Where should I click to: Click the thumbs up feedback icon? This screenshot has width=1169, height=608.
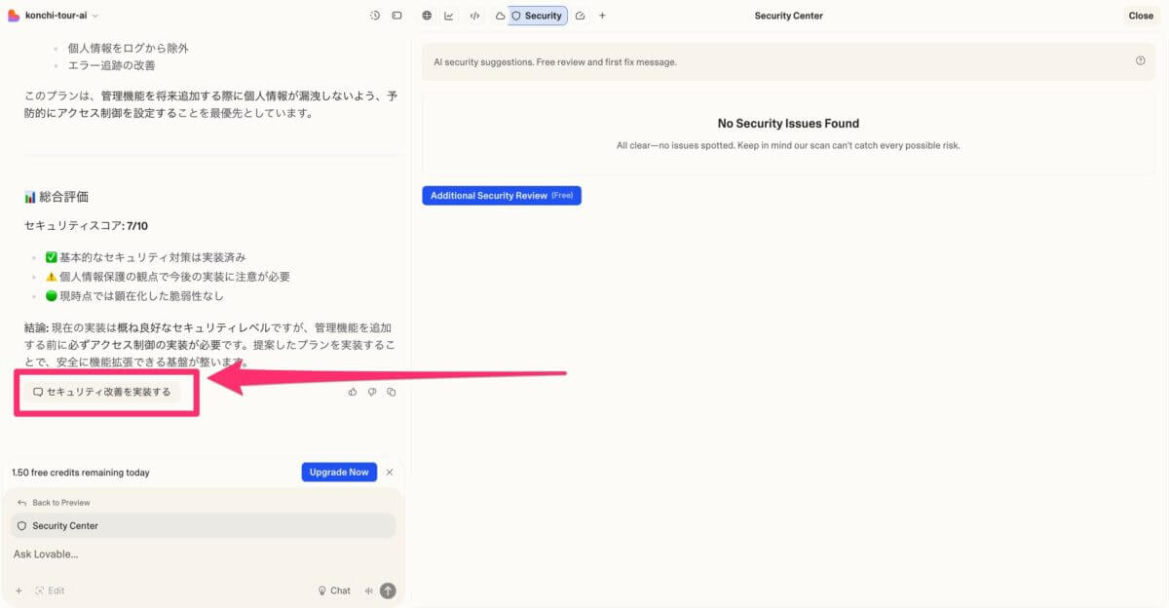click(353, 393)
